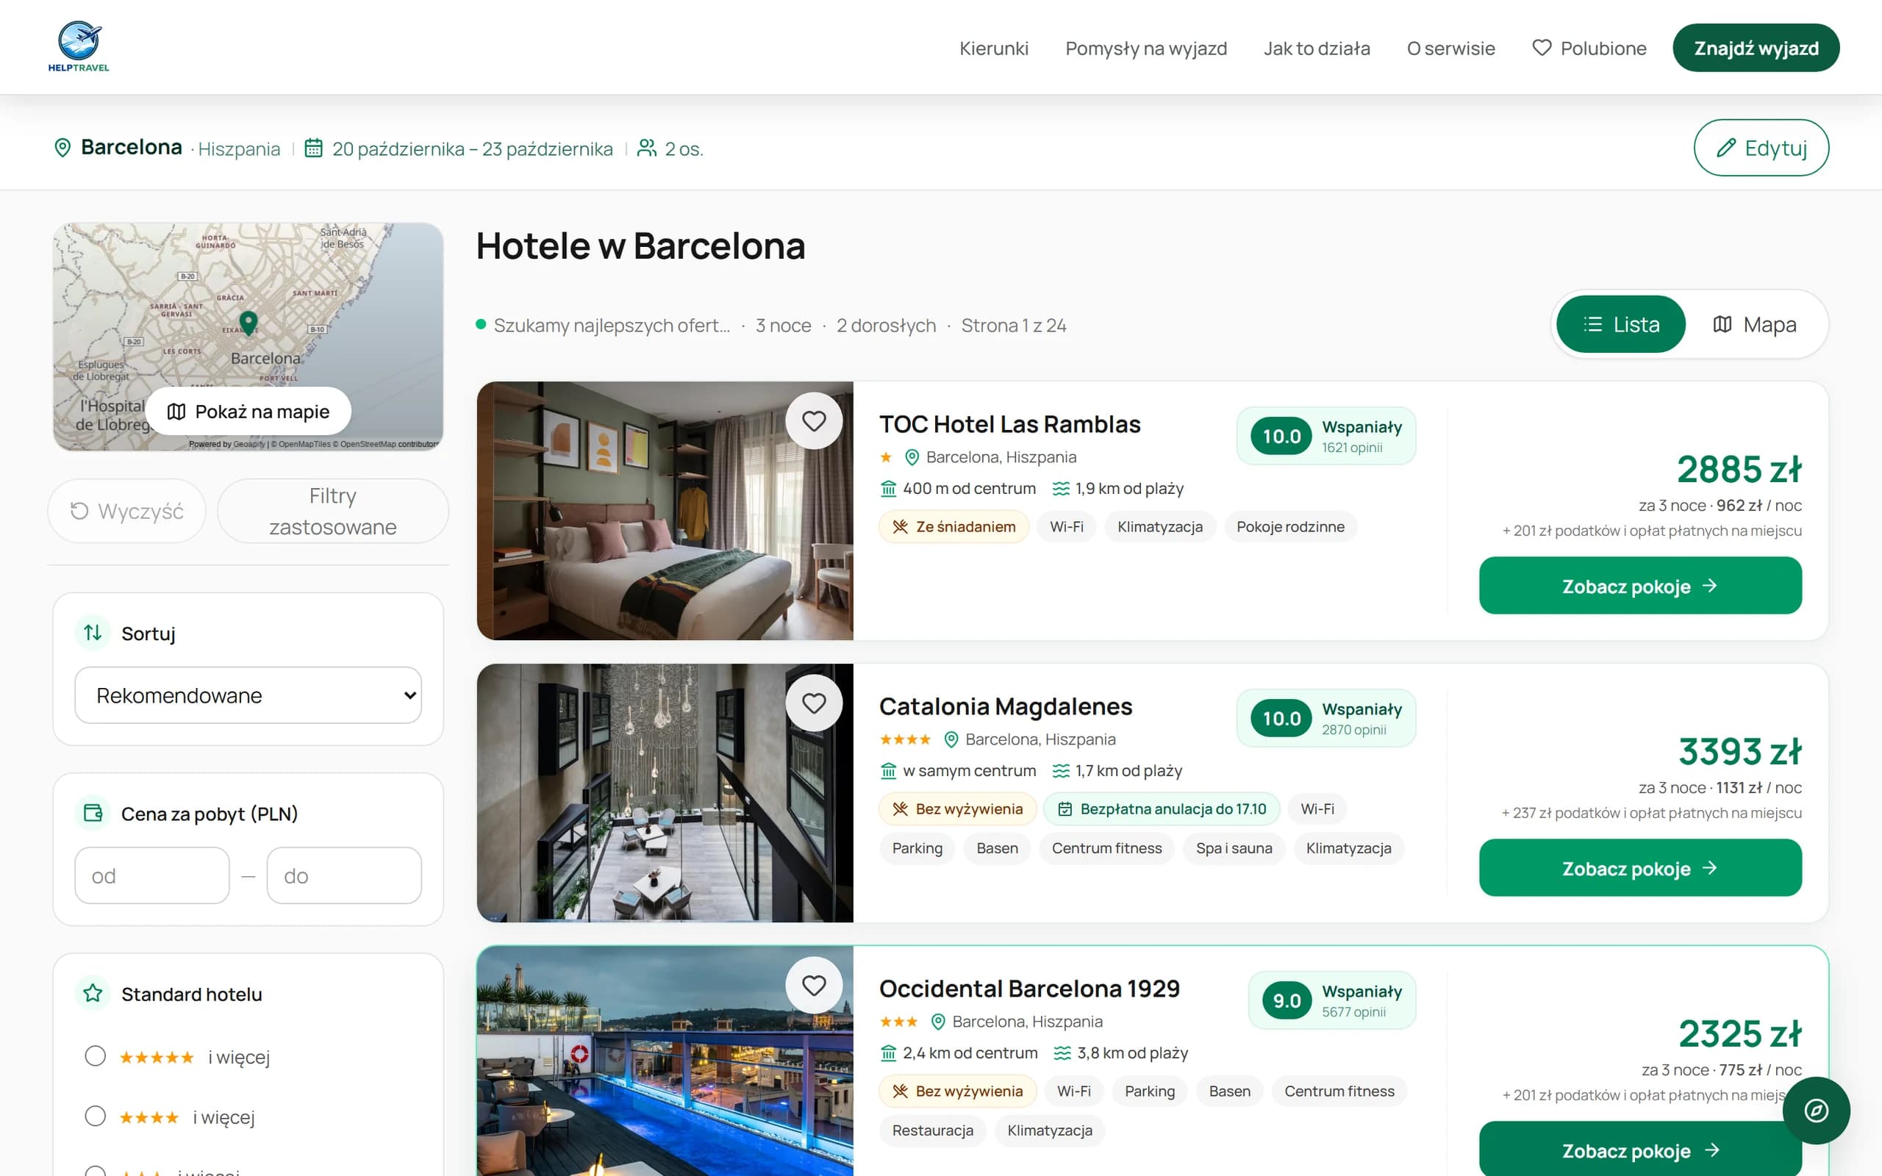Open the Rekomendowane sort dropdown
Viewport: 1882px width, 1176px height.
click(x=248, y=695)
